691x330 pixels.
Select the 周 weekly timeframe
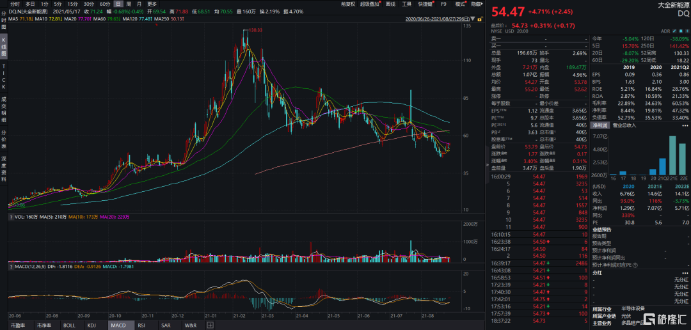(129, 4)
